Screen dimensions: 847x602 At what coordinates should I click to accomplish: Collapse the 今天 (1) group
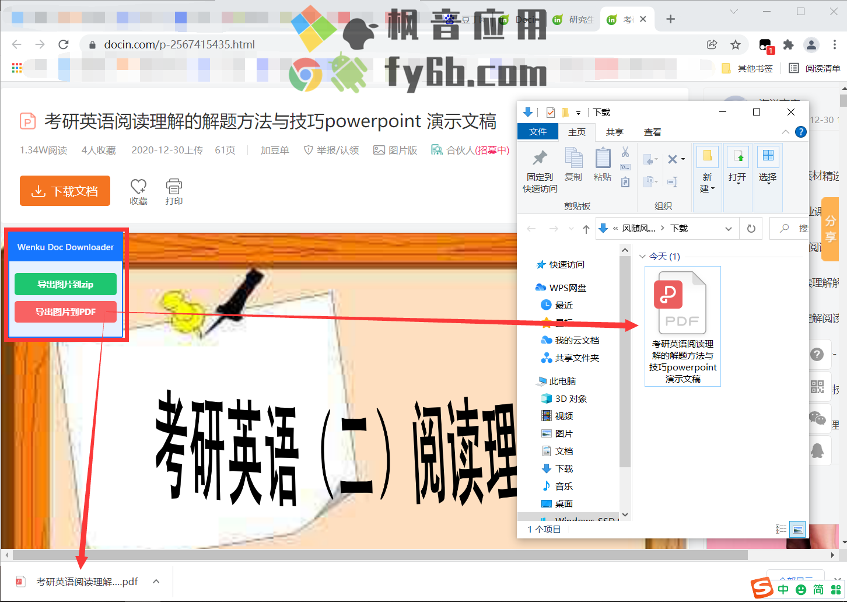click(643, 257)
